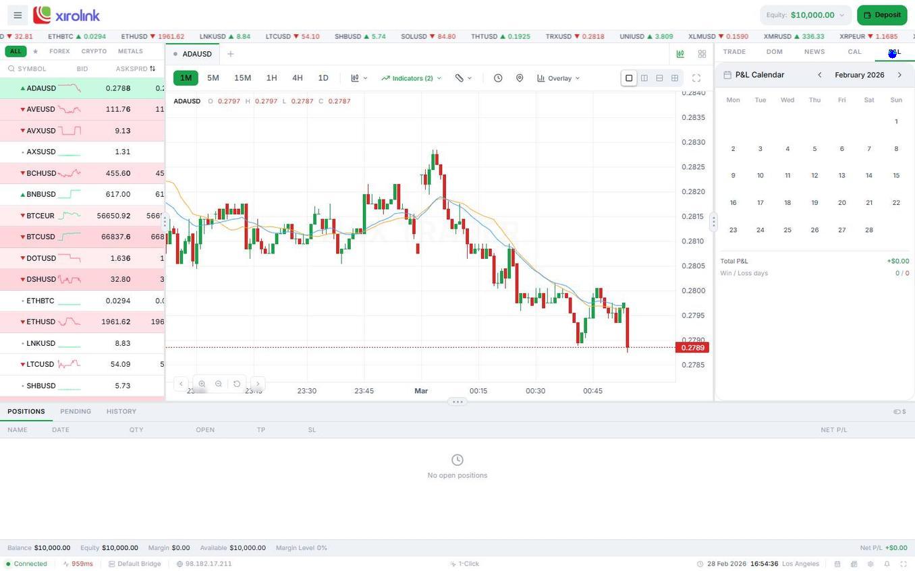Open the clock time settings icon
Image resolution: width=915 pixels, height=571 pixels.
pos(498,78)
